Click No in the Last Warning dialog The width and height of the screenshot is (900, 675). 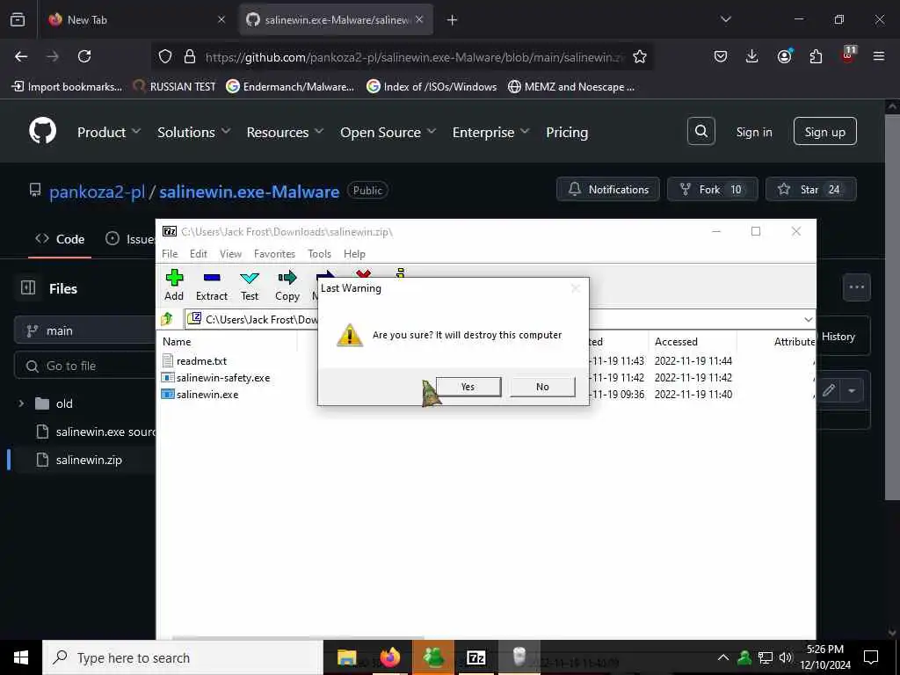pos(542,387)
